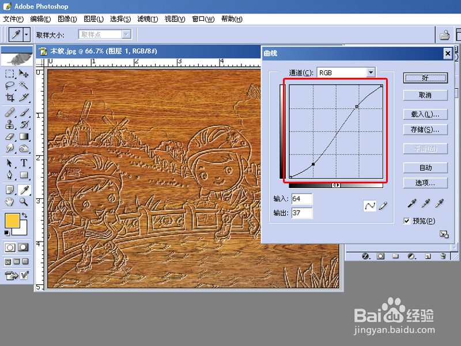Viewport: 461px width, 346px height.
Task: Select the Path Selection tool
Action: pyautogui.click(x=10, y=163)
